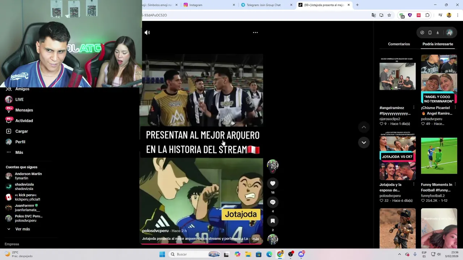Viewport: 463px width, 260px height.
Task: Open File Explorer from the taskbar
Action: pyautogui.click(x=248, y=254)
